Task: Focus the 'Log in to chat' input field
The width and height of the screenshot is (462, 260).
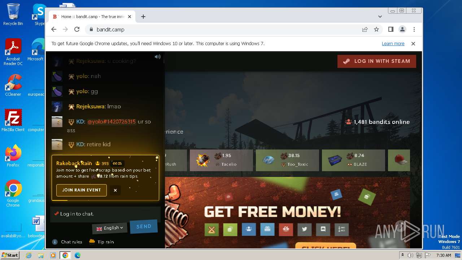Action: (105, 214)
